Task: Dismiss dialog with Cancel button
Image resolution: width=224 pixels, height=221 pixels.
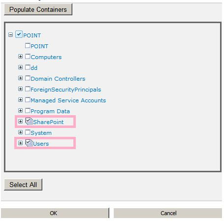Action: pos(168,213)
